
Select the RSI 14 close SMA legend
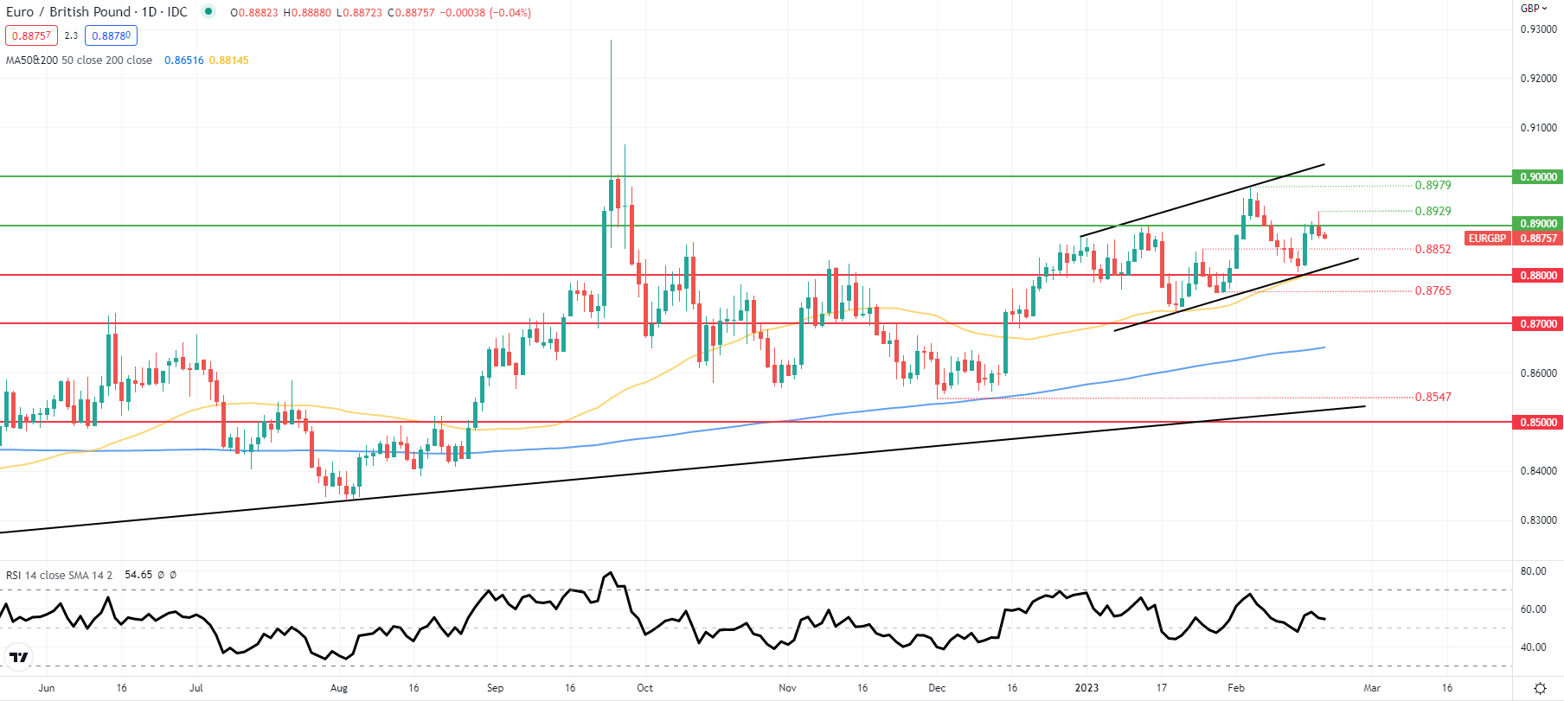click(59, 575)
